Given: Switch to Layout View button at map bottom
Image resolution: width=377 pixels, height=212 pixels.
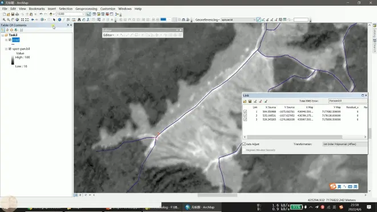Looking at the screenshot, I should point(81,195).
